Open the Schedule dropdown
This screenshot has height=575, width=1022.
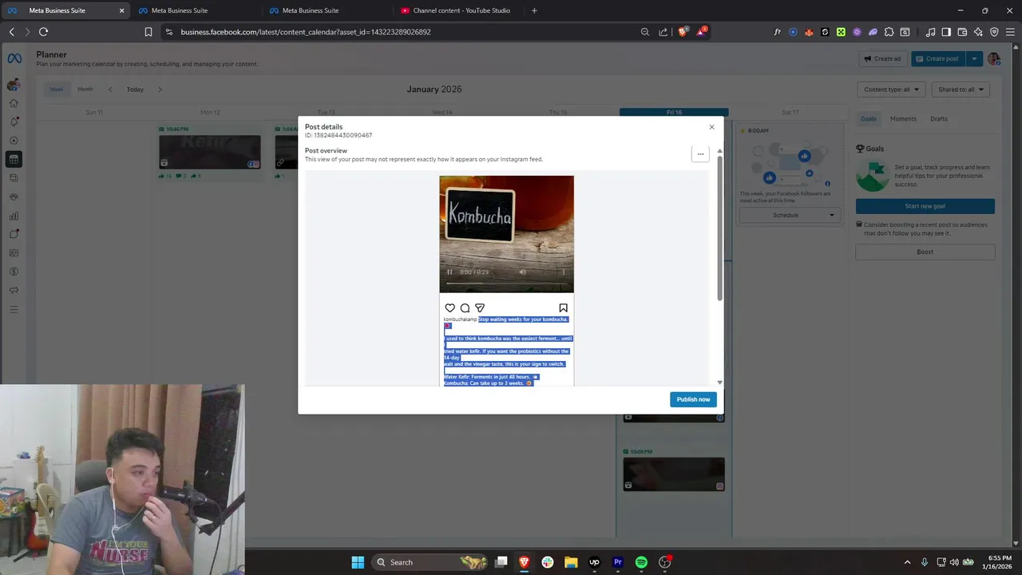click(x=788, y=215)
